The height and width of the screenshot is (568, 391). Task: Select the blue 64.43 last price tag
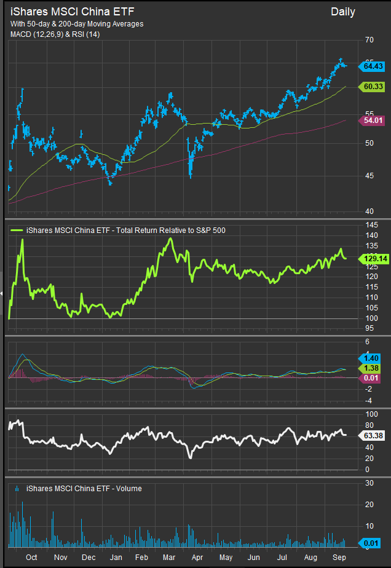click(x=373, y=66)
